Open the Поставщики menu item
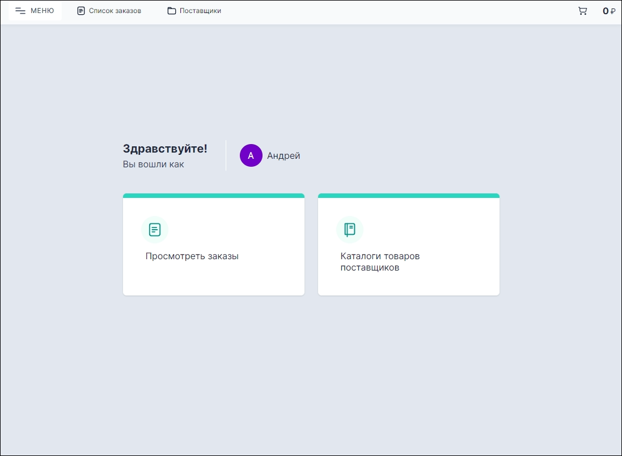Screen dimensions: 622x456 point(194,10)
